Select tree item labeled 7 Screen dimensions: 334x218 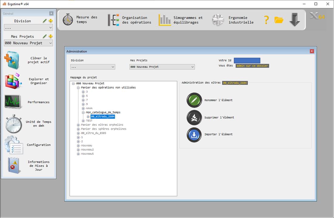(87, 100)
